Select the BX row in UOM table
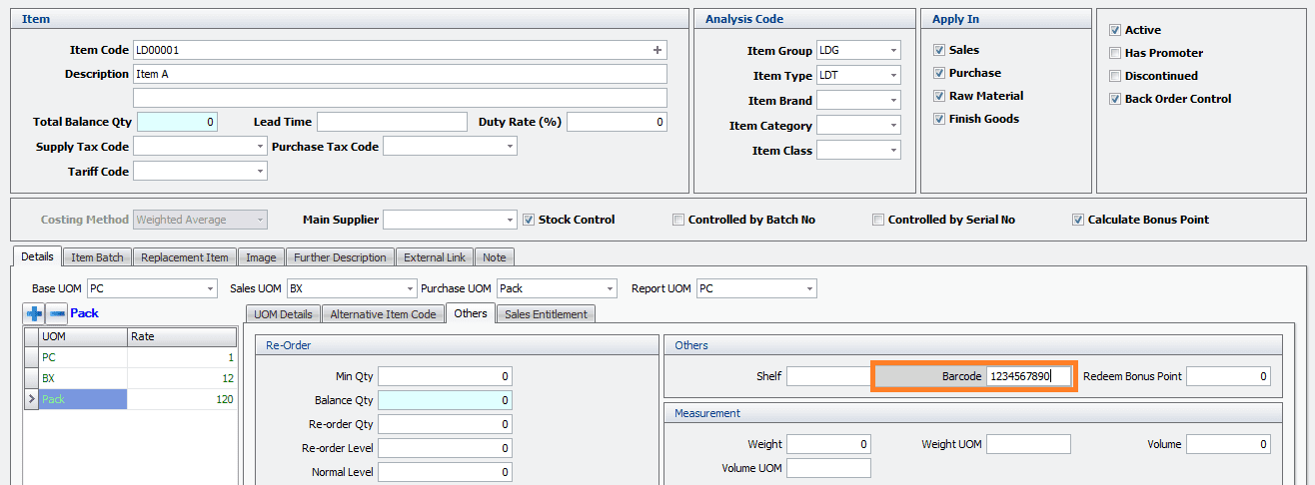1315x485 pixels. coord(82,378)
